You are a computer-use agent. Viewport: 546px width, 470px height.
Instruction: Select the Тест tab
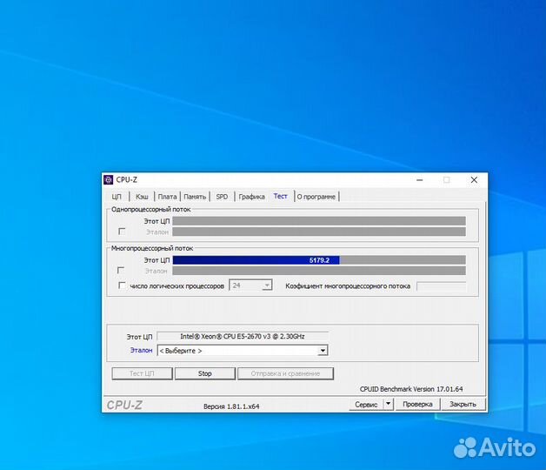tap(280, 196)
